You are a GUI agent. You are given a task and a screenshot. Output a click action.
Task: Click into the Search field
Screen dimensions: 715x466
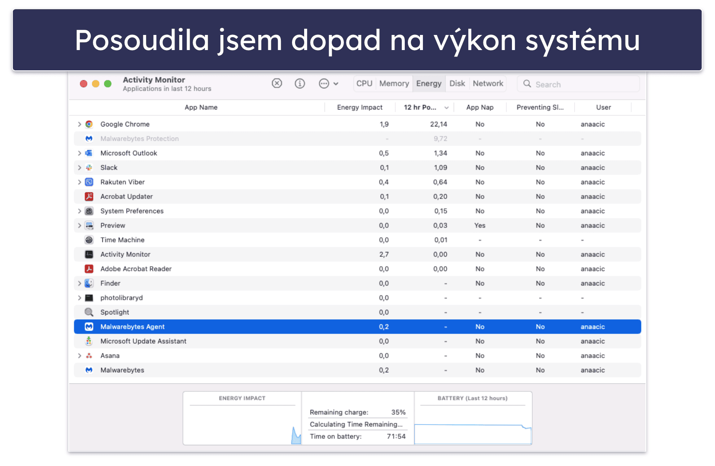tap(578, 84)
